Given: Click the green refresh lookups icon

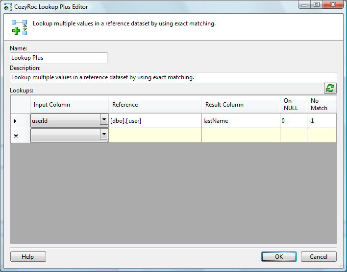Looking at the screenshot, I should [330, 88].
